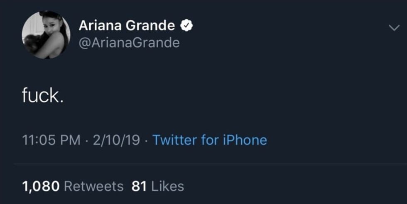
Task: Click the 11:05 PM timestamp
Action: (x=51, y=140)
